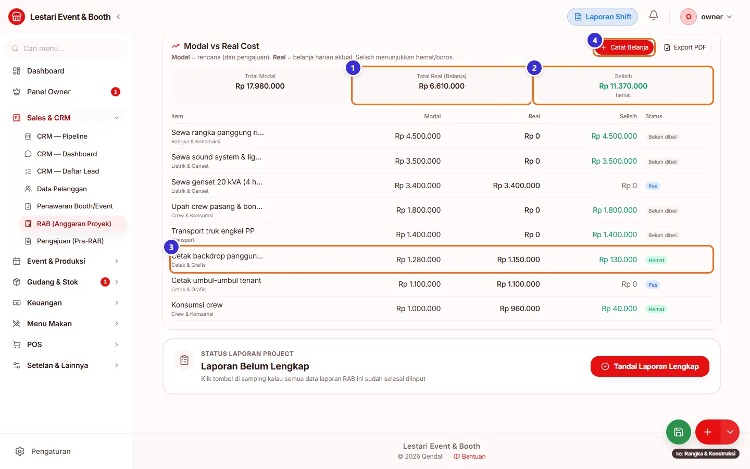Screen dimensions: 750x469
Task: Expand the Keuangan section
Action: point(67,303)
